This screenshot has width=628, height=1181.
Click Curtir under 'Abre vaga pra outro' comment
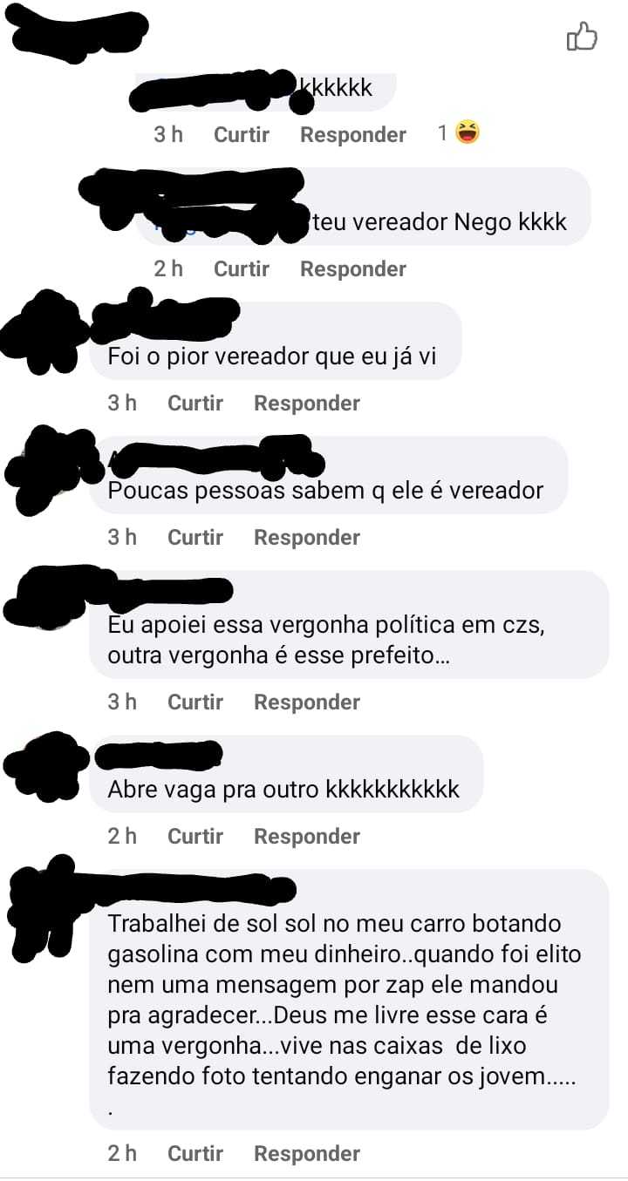(x=195, y=836)
